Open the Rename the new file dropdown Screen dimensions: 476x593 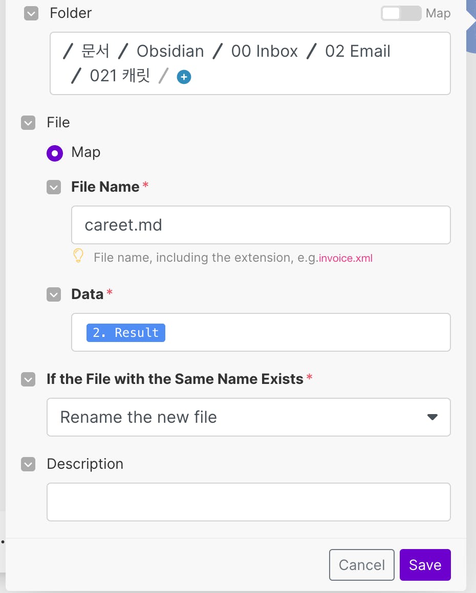coord(248,417)
